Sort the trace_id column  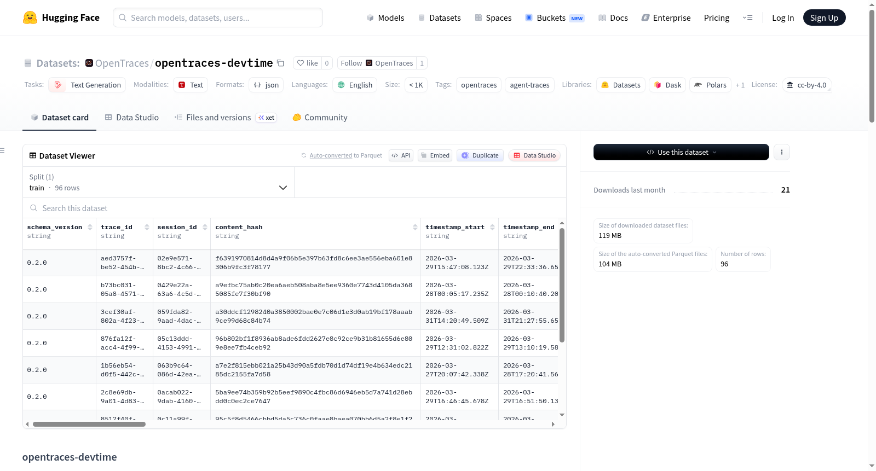(147, 227)
